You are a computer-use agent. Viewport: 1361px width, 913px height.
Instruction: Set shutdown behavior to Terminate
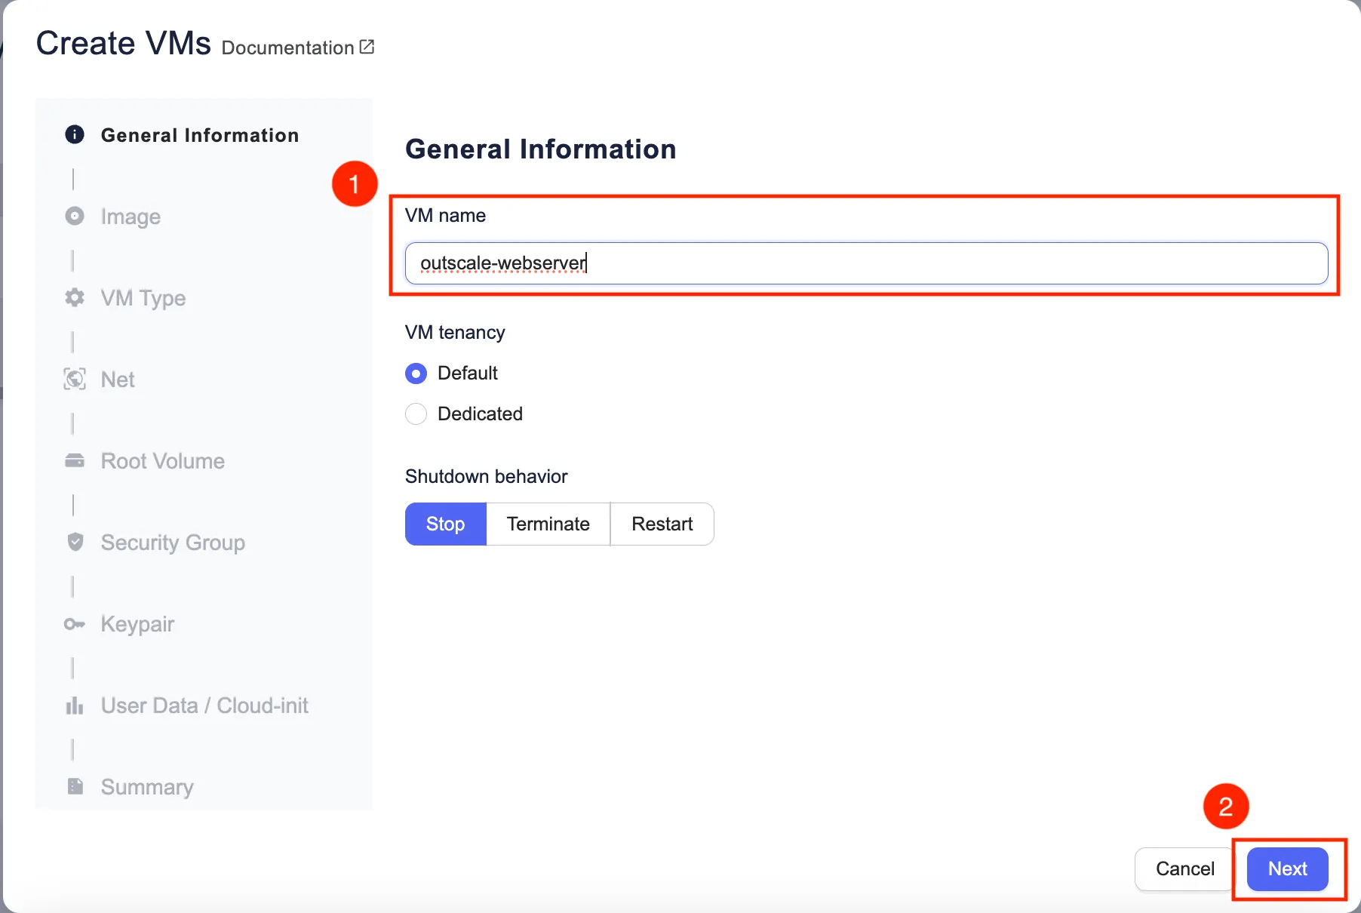(548, 524)
